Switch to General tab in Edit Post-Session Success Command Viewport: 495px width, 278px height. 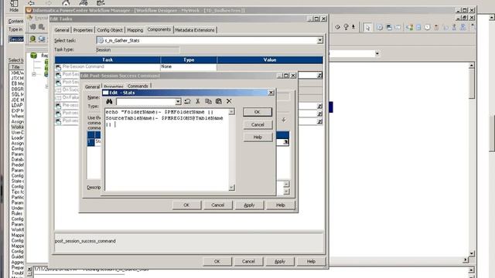coord(92,86)
